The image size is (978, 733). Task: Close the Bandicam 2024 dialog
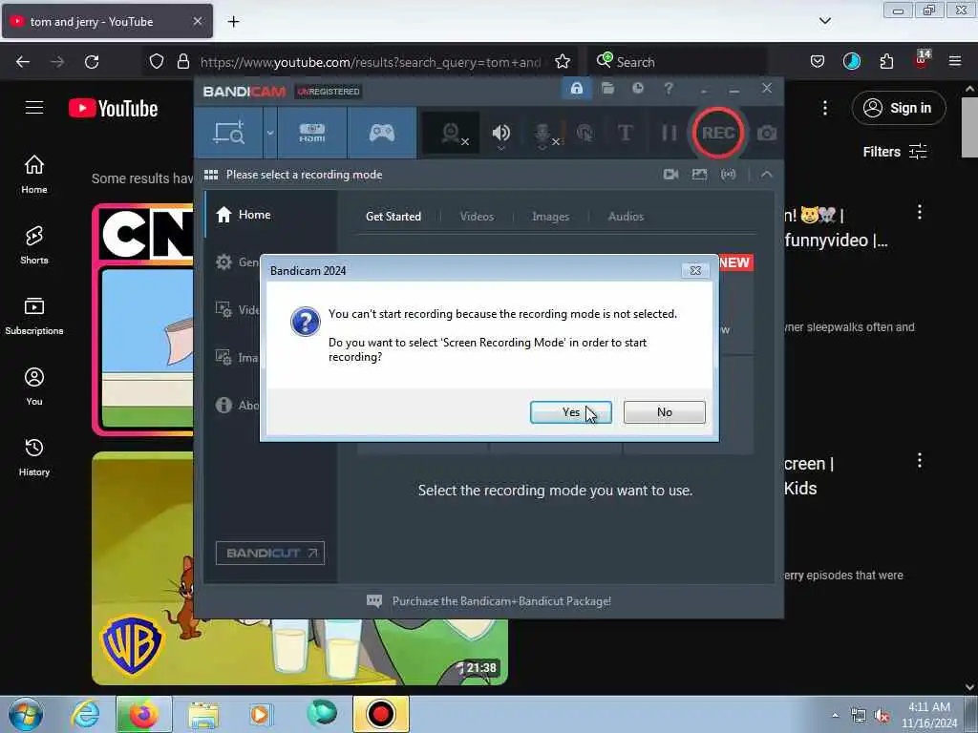(x=695, y=270)
